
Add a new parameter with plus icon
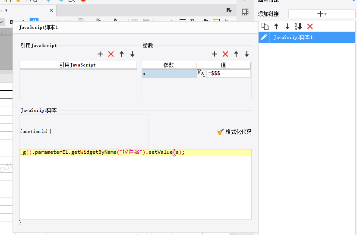pyautogui.click(x=215, y=54)
